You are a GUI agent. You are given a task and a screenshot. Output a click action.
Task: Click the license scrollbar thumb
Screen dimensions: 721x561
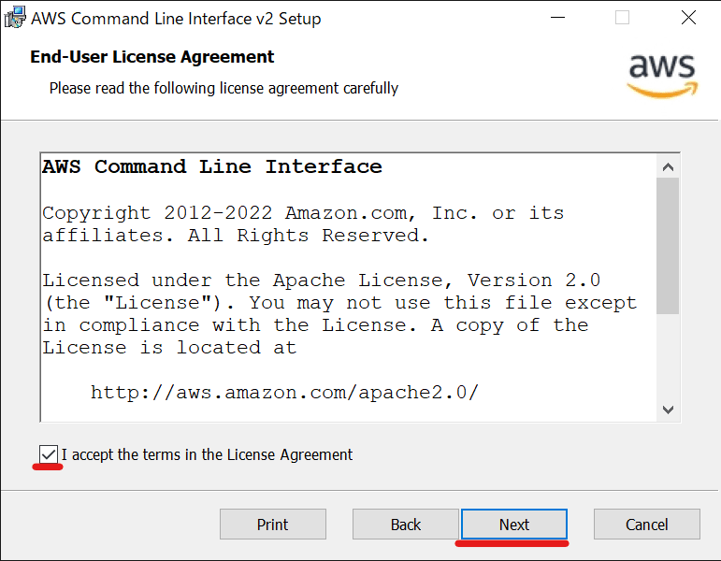pyautogui.click(x=668, y=246)
